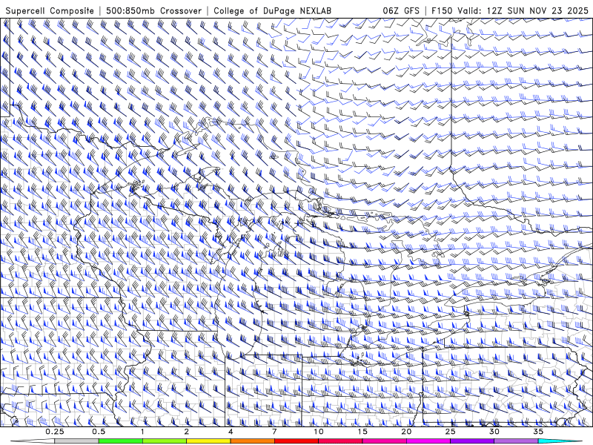Screen dimensions: 593x445
Task: Click the red 7–10 legend segment
Action: 296,441
